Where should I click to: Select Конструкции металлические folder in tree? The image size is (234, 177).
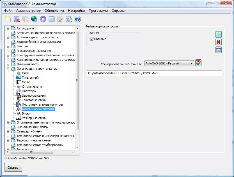tap(45, 60)
